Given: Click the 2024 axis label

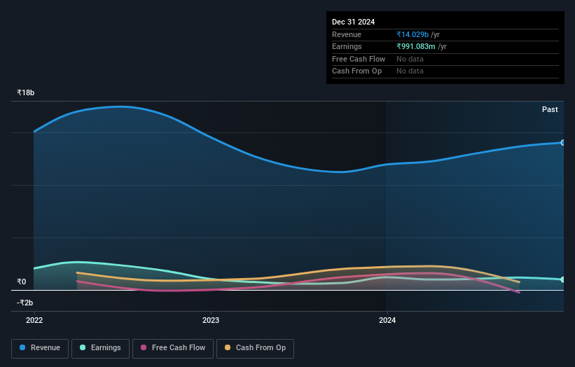Looking at the screenshot, I should 387,321.
